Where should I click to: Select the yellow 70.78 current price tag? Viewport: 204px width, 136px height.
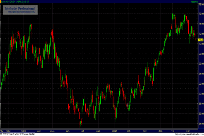click(x=200, y=40)
